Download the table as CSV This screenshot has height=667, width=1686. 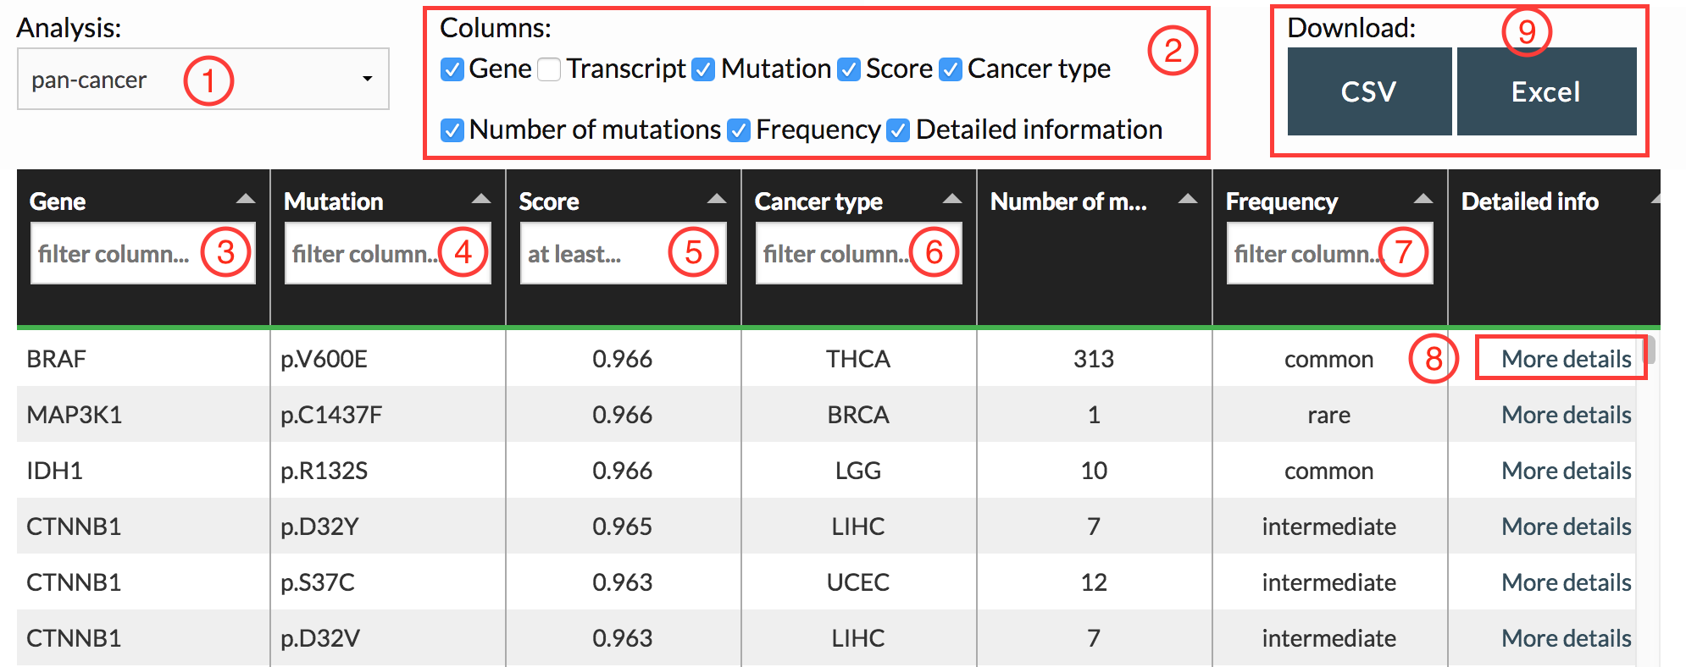click(1369, 91)
